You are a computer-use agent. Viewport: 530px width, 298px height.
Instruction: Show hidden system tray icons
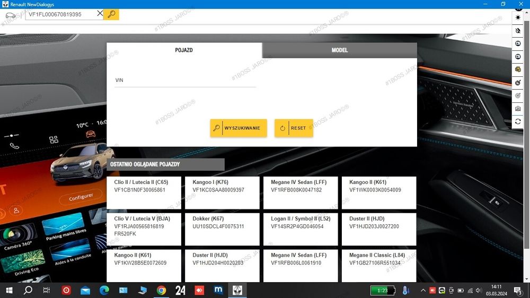click(423, 290)
